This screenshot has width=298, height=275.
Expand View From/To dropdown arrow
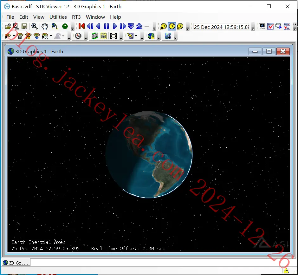click(14, 36)
